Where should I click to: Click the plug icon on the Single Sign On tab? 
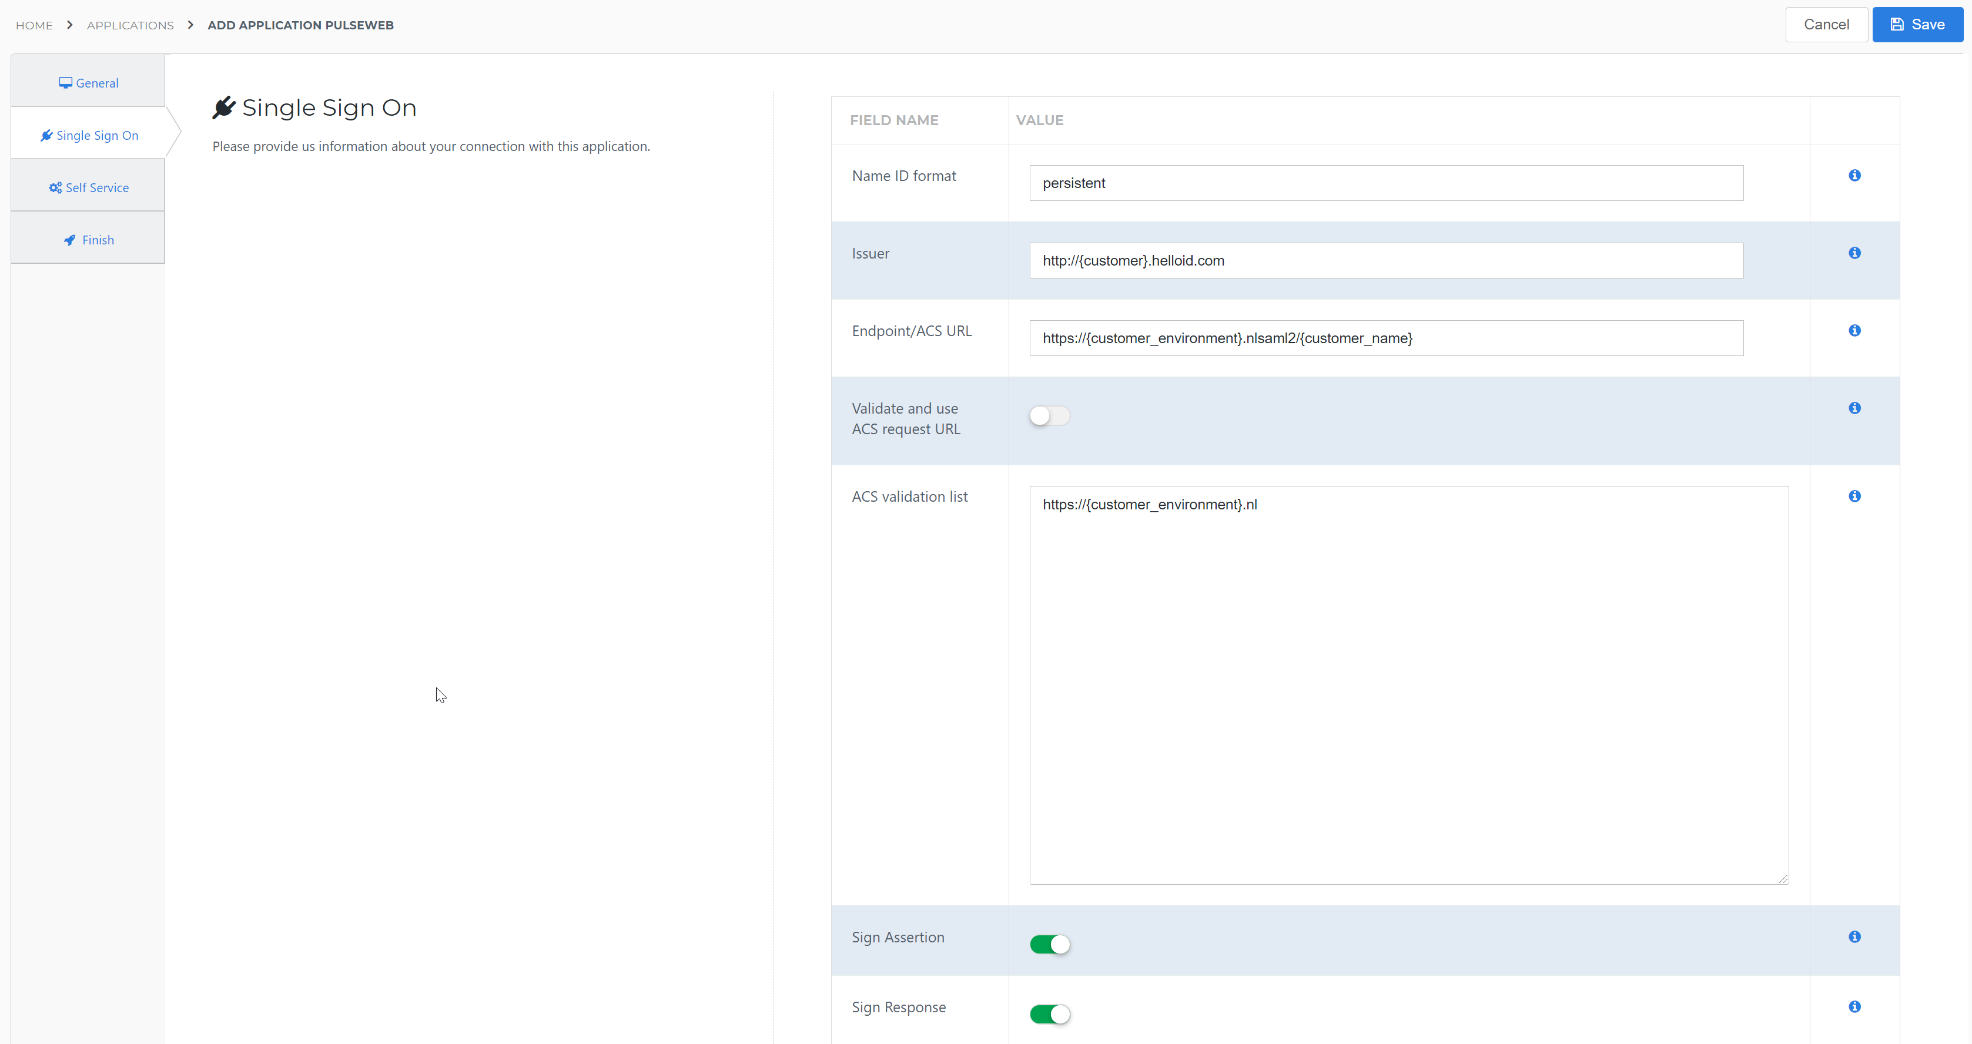[46, 136]
